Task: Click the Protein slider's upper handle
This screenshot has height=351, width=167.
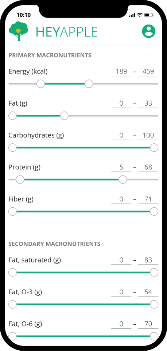Action: click(x=123, y=180)
